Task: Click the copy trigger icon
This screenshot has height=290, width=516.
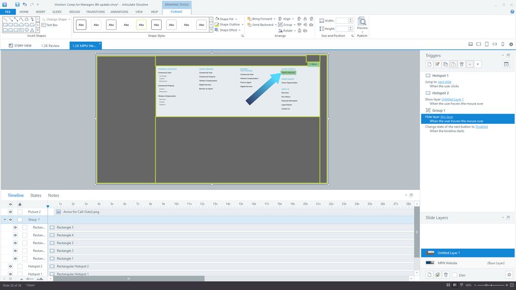Action: tap(445, 64)
